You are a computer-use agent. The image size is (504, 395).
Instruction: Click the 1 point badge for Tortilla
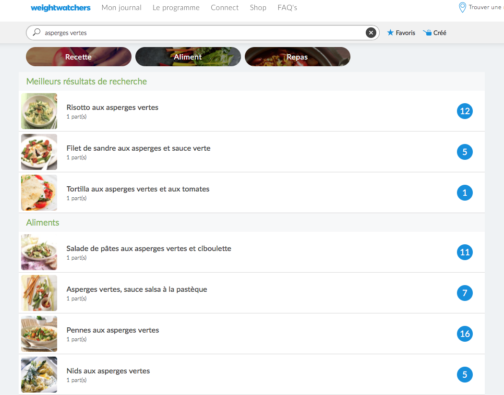[x=465, y=192]
